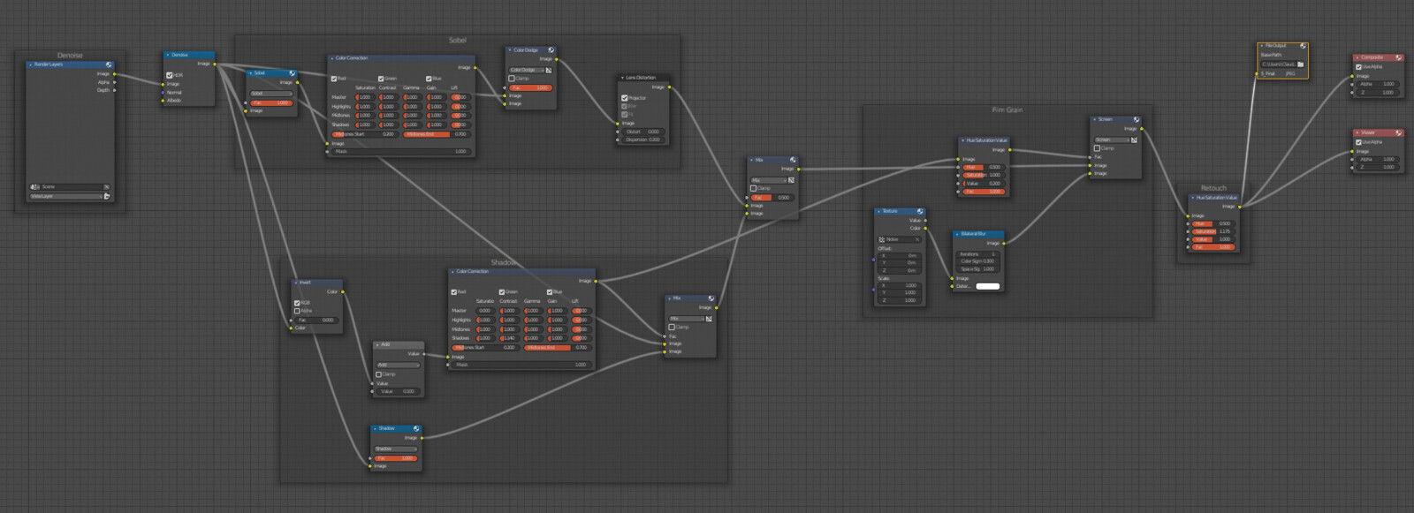Toggle preview icon on Texture node
Image resolution: width=1414 pixels, height=513 pixels.
[920, 212]
